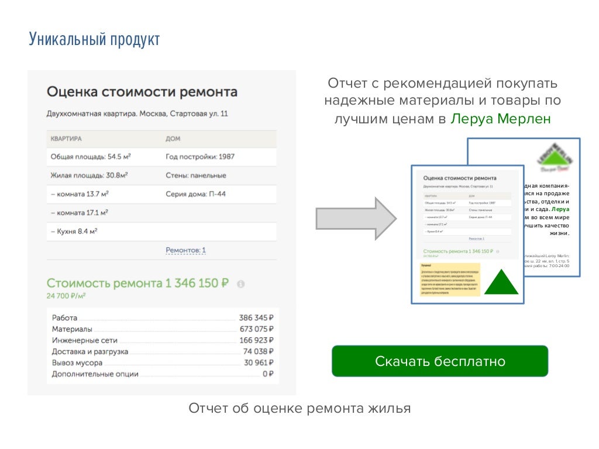Click the 'комната 17.1 м²' row

[161, 213]
